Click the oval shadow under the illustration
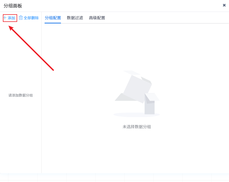This screenshot has height=182, width=229. (x=137, y=115)
